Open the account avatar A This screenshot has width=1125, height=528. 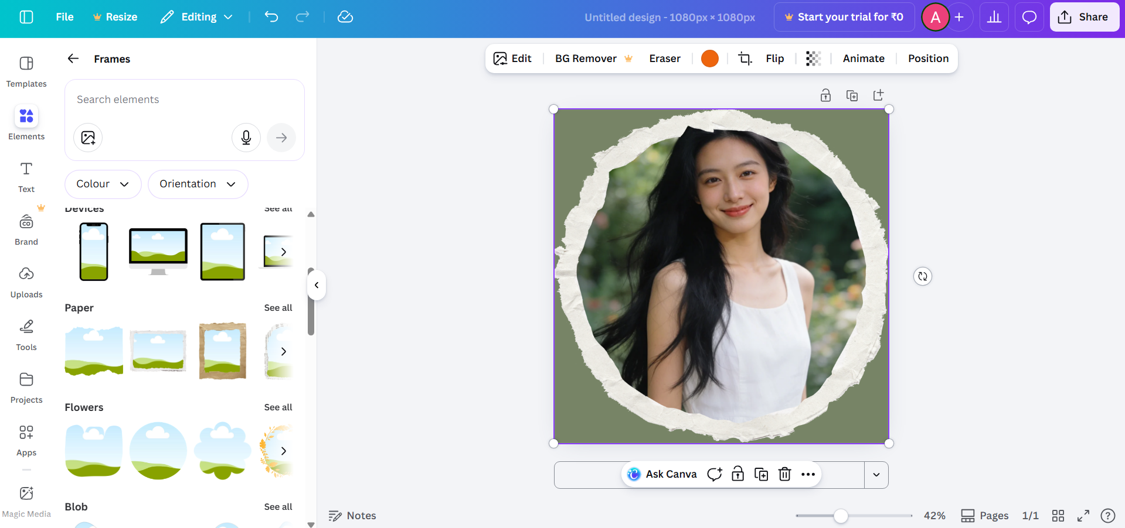coord(936,17)
